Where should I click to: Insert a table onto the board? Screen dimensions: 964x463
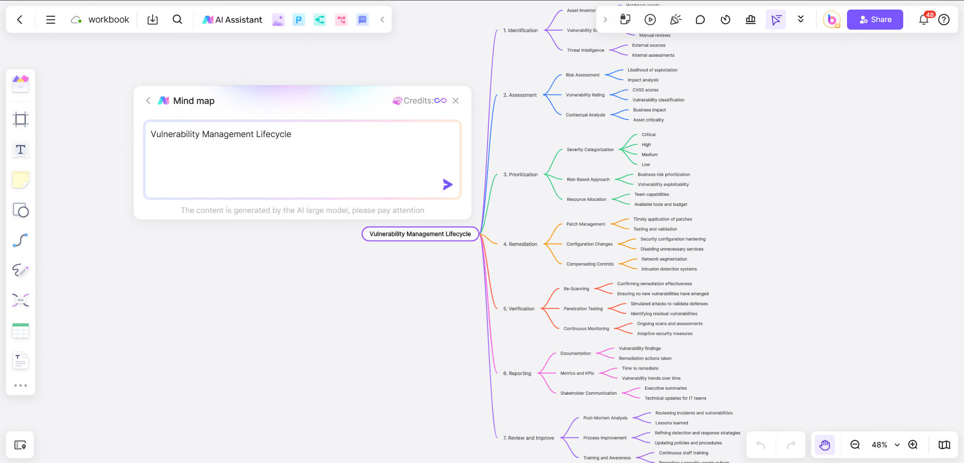tap(20, 330)
